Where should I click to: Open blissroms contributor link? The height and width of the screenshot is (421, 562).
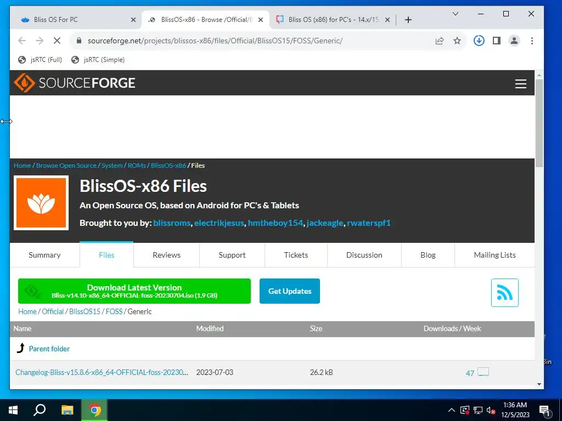pos(172,223)
